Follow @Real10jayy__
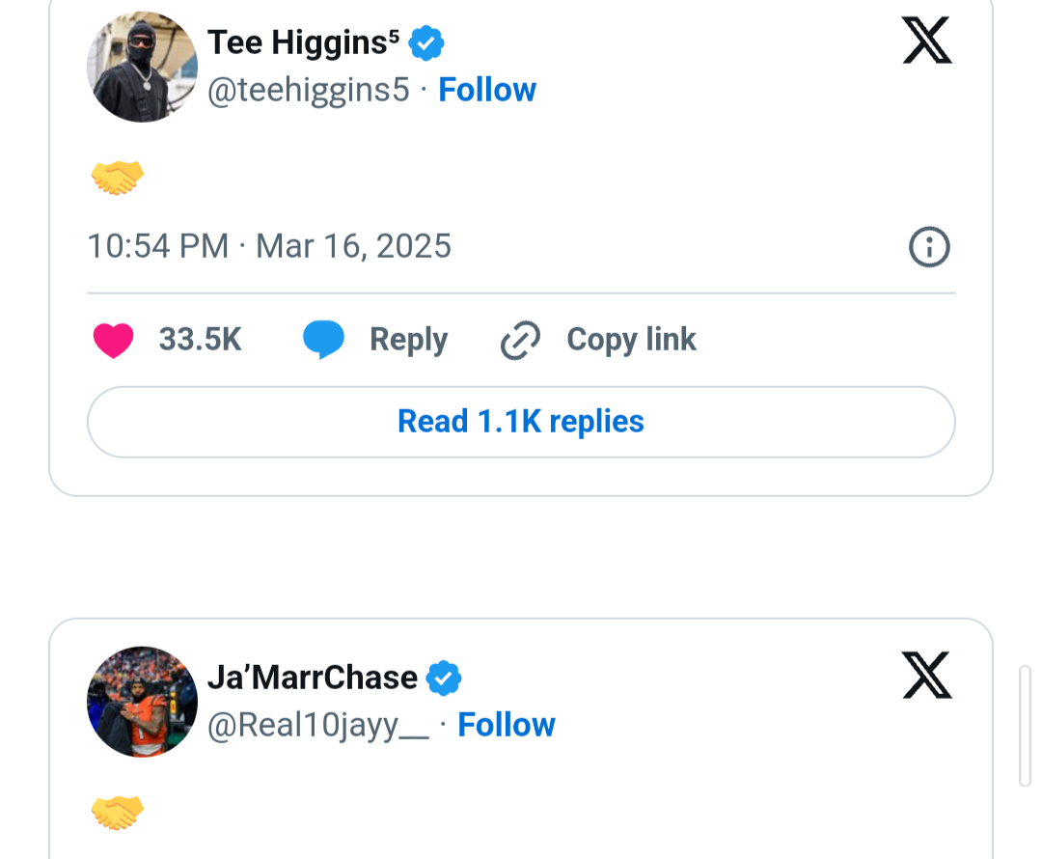Image resolution: width=1042 pixels, height=859 pixels. point(507,725)
